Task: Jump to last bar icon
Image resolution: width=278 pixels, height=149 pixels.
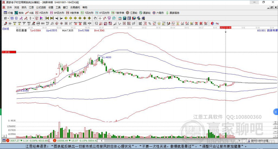Action: click(x=52, y=18)
